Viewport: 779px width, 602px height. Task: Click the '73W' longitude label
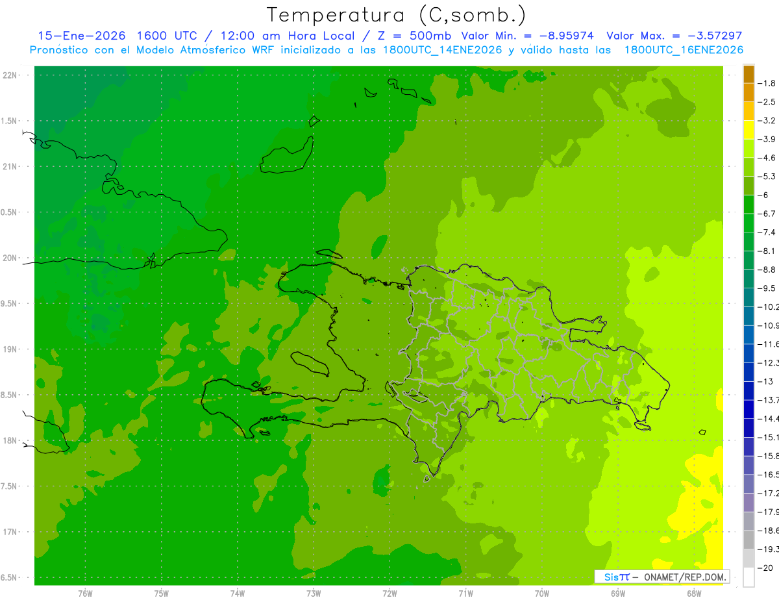pos(314,593)
